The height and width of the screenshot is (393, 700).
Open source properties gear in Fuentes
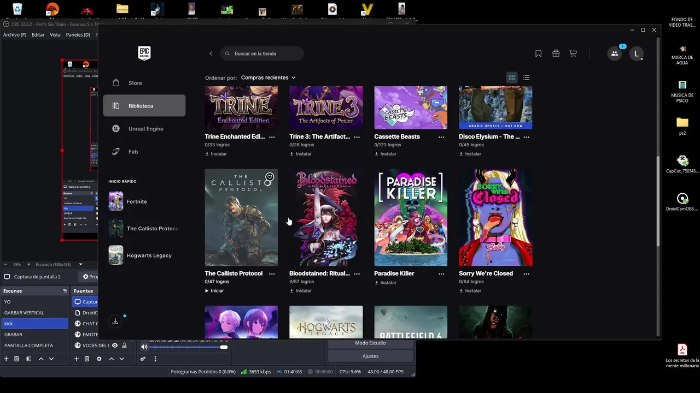coord(99,359)
